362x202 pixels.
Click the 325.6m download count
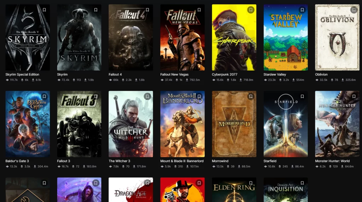348,80
